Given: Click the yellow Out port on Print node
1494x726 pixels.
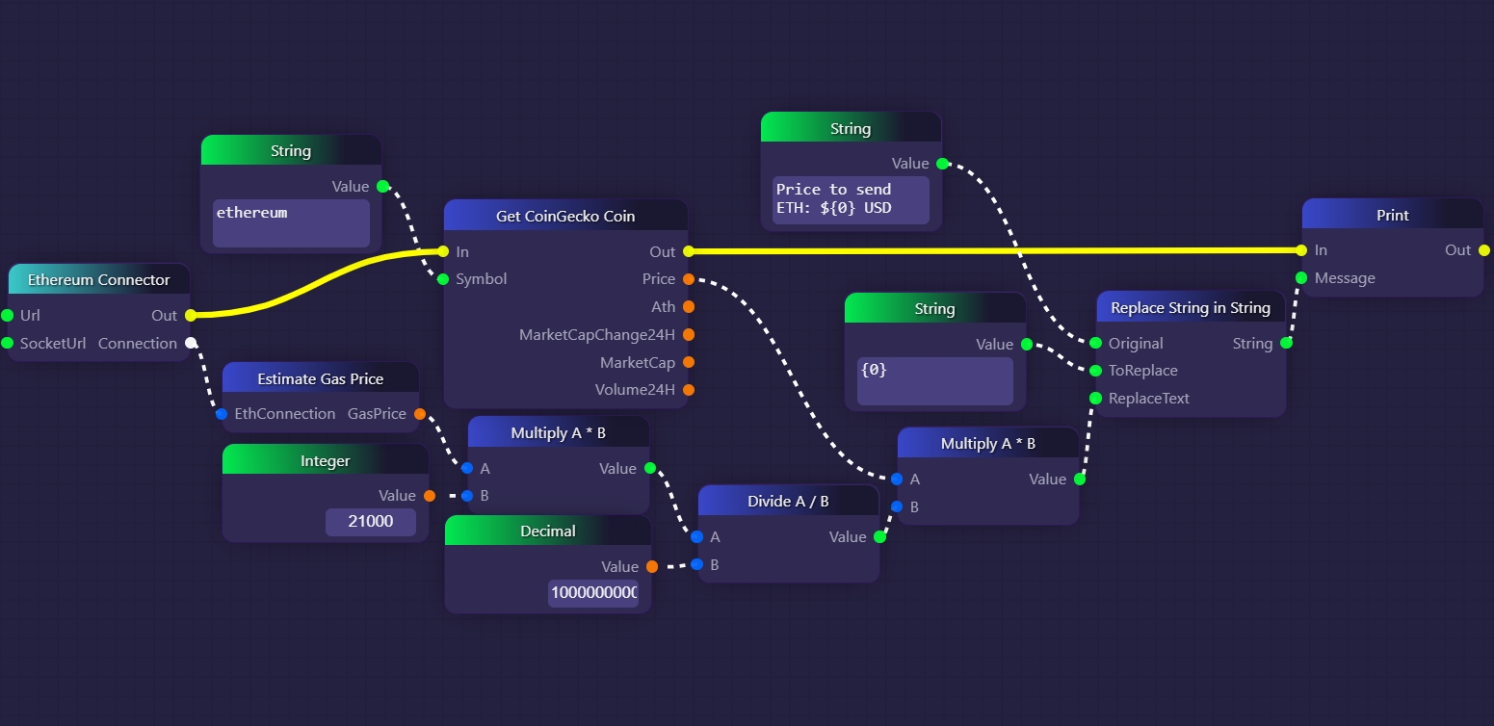Looking at the screenshot, I should tap(1483, 250).
